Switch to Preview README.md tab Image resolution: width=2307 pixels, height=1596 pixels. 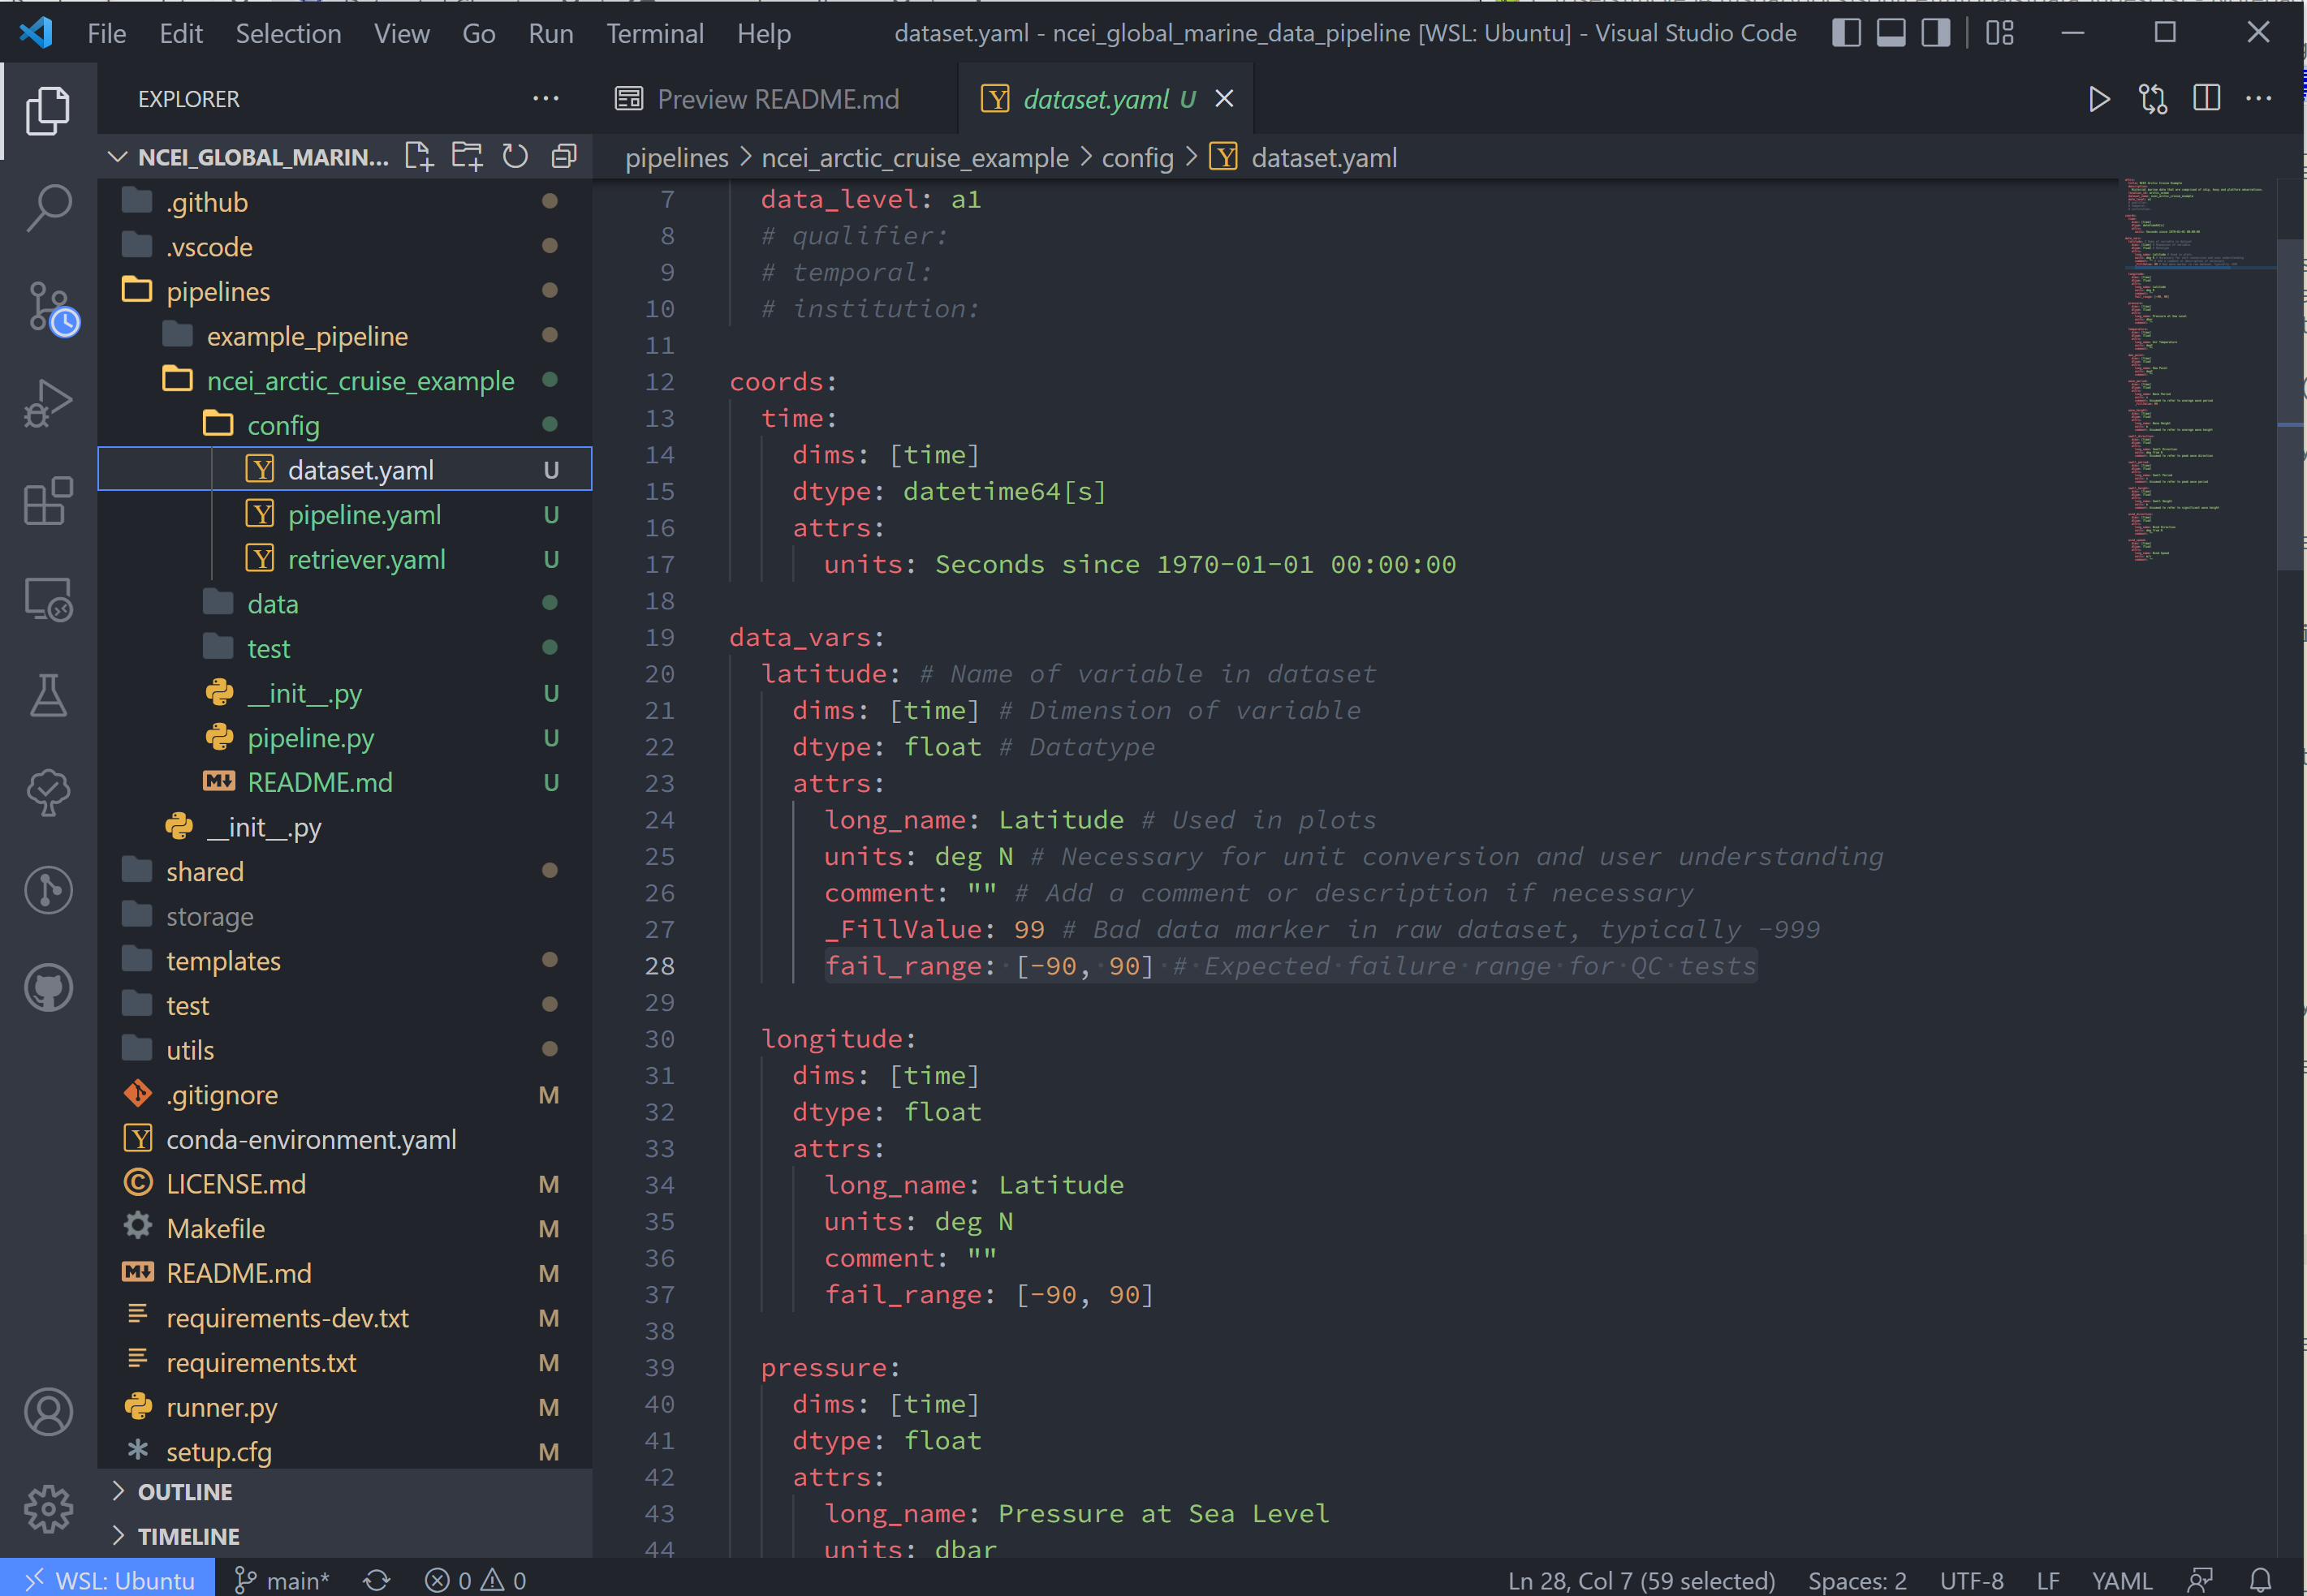(775, 99)
